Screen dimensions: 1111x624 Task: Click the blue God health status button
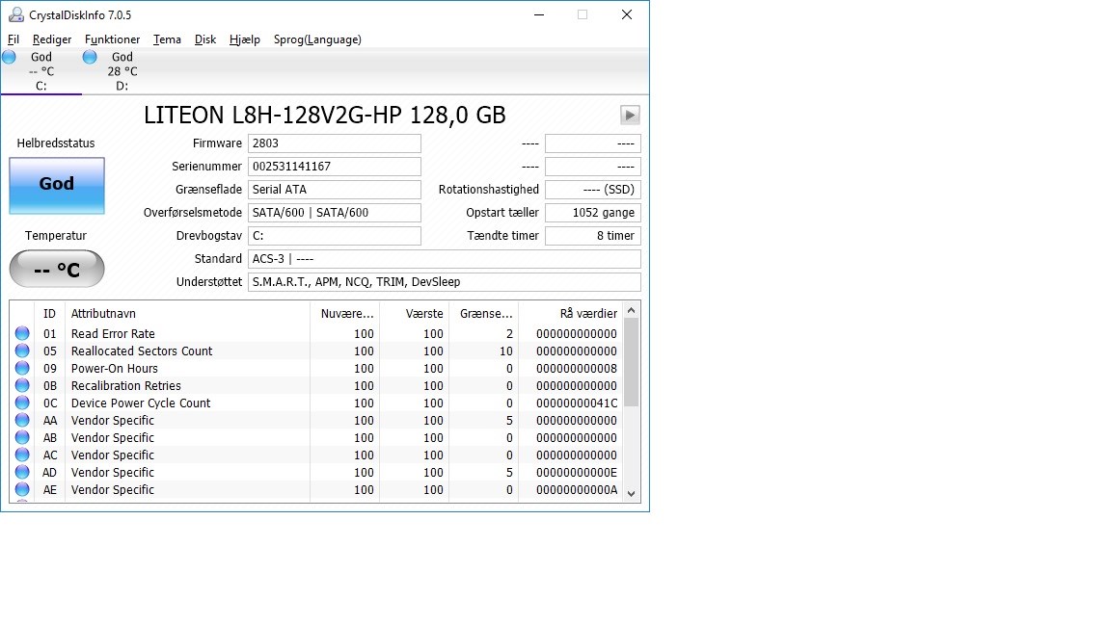(x=57, y=185)
